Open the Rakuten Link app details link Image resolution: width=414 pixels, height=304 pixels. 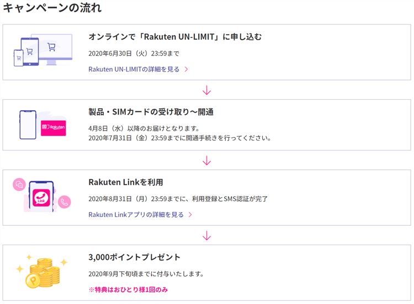[136, 215]
